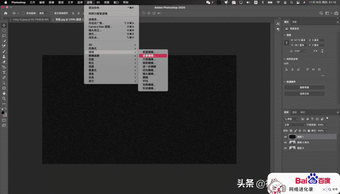This screenshot has height=194, width=340.
Task: Enable the 自动选择 checkbox
Action: [24, 13]
